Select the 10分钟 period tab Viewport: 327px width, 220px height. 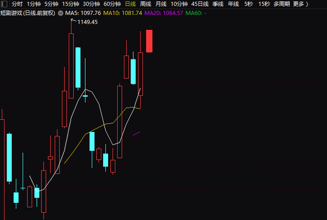click(x=179, y=4)
